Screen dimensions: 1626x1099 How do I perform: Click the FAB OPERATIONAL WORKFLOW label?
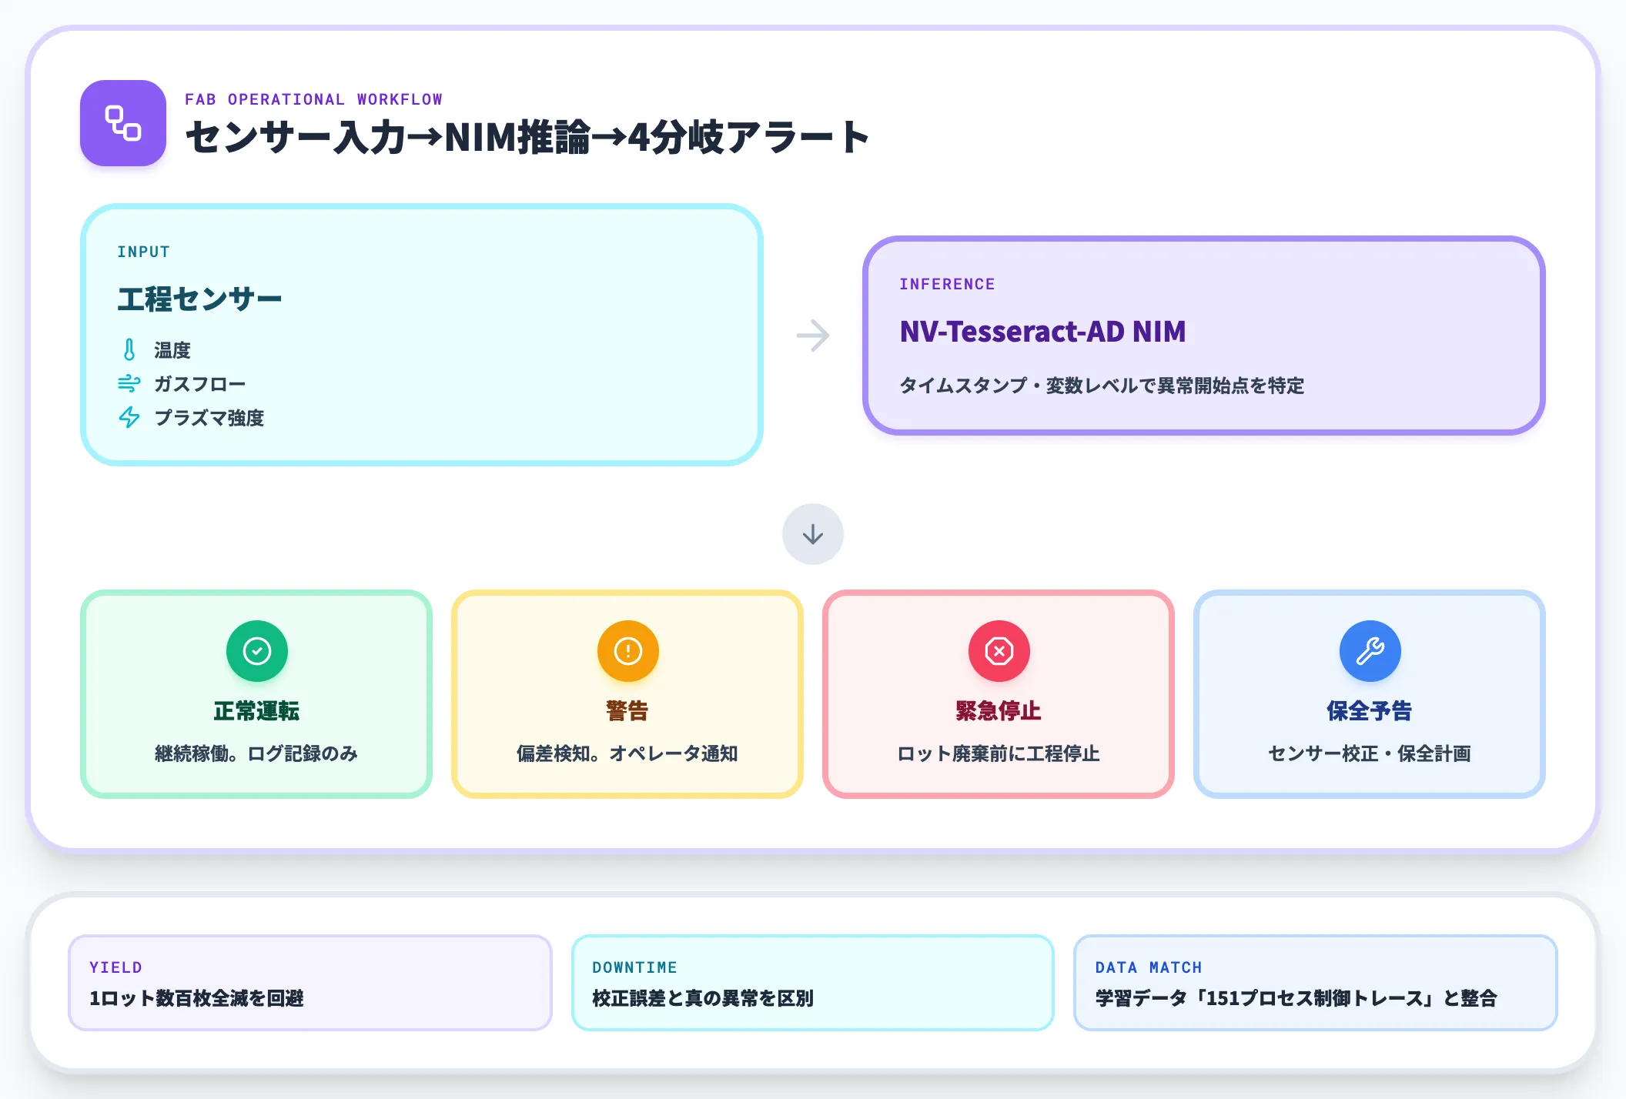(314, 99)
